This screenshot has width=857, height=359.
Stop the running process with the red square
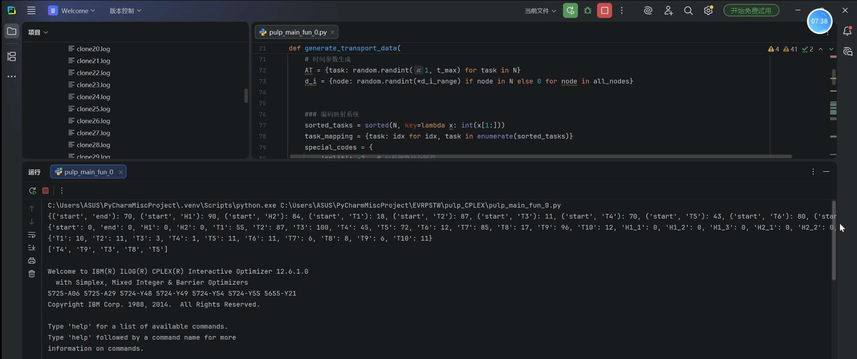coord(605,11)
